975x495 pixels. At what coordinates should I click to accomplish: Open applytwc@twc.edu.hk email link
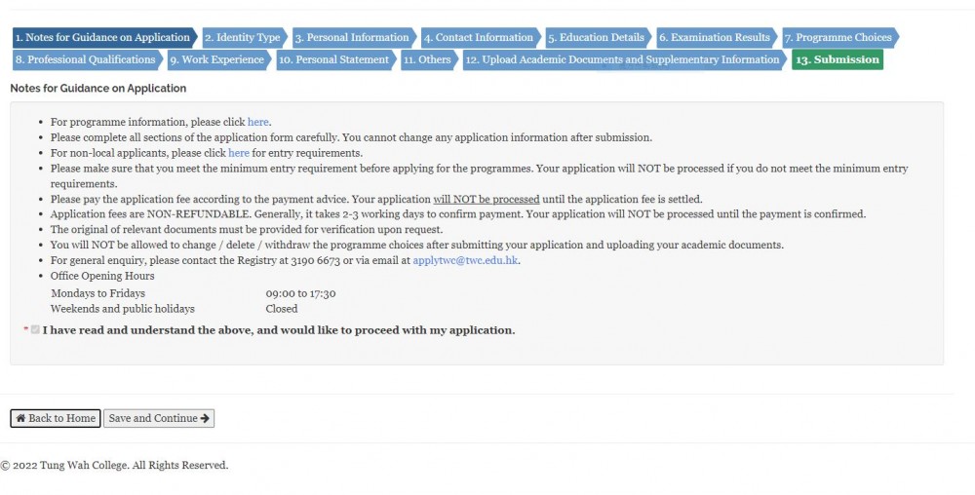(465, 260)
